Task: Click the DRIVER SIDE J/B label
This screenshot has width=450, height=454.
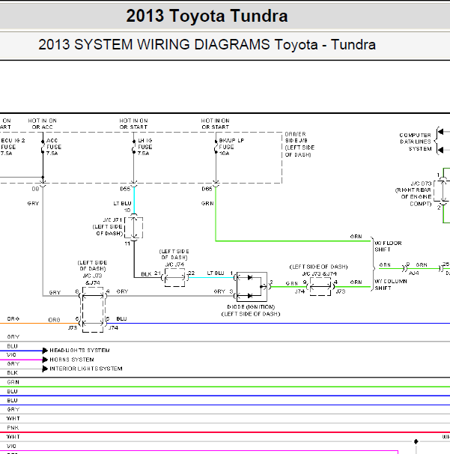Action: coord(300,144)
